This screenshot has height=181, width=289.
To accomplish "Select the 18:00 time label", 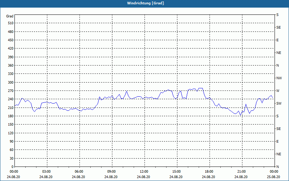I will [209, 172].
